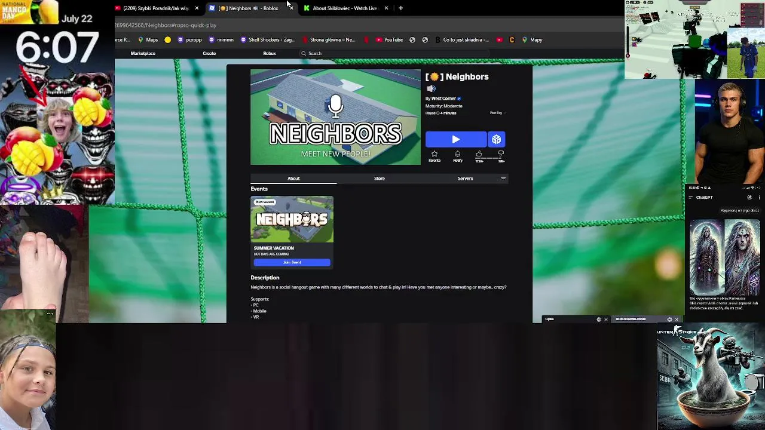Close the About Skiblowiec tab
The width and height of the screenshot is (765, 430).
pyautogui.click(x=386, y=8)
